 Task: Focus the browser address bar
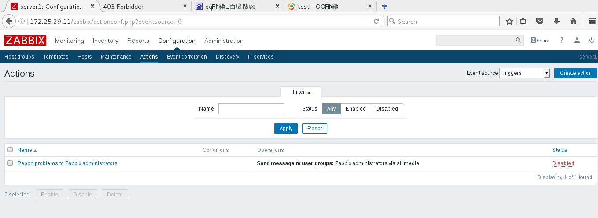pyautogui.click(x=198, y=21)
